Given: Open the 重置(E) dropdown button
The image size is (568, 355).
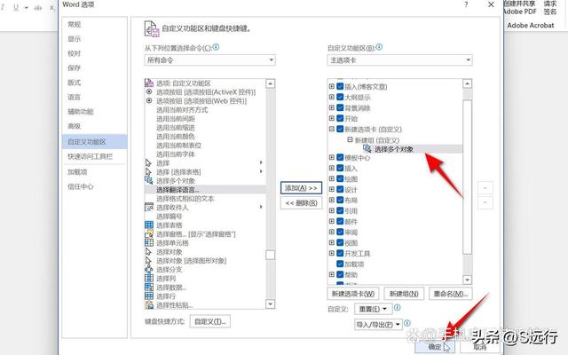Looking at the screenshot, I should pyautogui.click(x=373, y=309).
